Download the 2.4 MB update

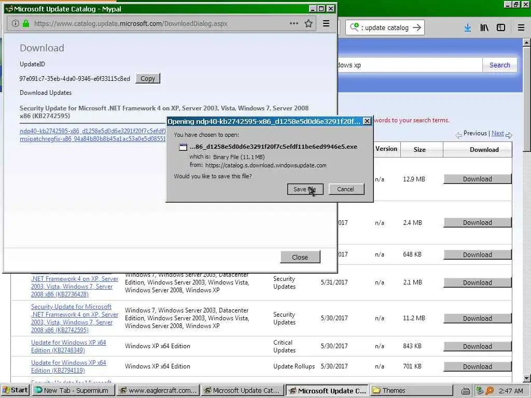(478, 223)
